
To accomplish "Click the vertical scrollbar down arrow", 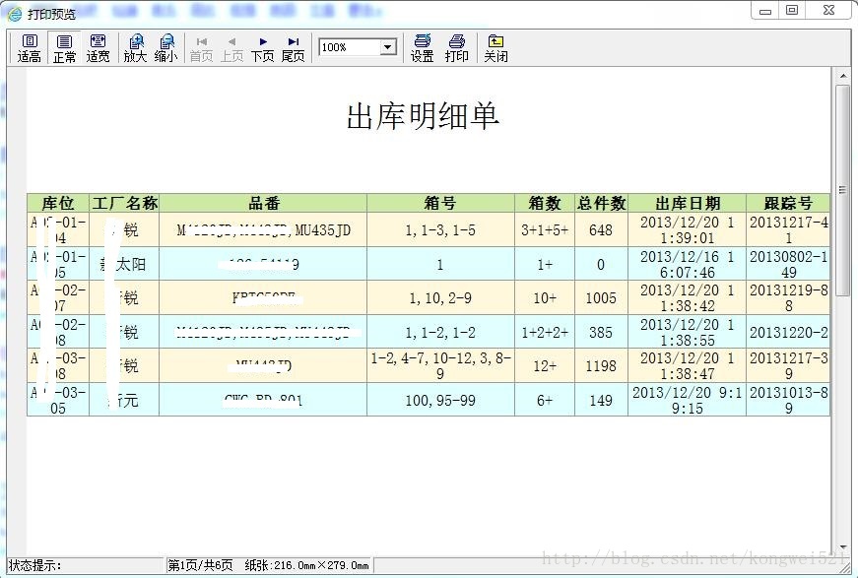I will pyautogui.click(x=842, y=547).
